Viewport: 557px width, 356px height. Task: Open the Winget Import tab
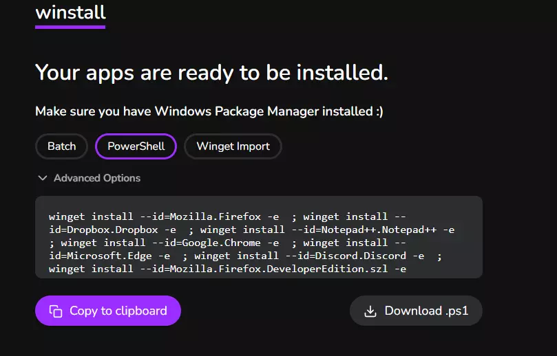click(233, 146)
